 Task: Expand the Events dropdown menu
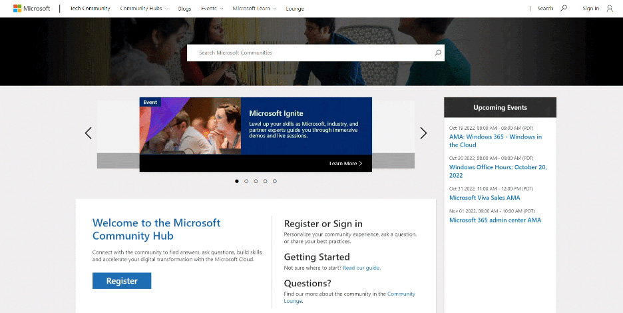point(212,9)
